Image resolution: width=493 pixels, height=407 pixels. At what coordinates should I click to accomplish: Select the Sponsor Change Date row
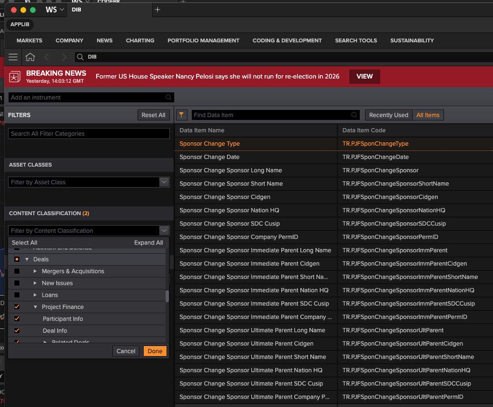click(x=334, y=157)
